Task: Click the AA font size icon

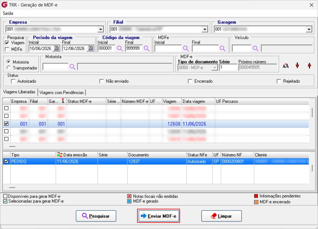Action: tap(285, 66)
